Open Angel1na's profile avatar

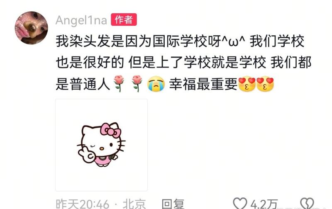[32, 28]
